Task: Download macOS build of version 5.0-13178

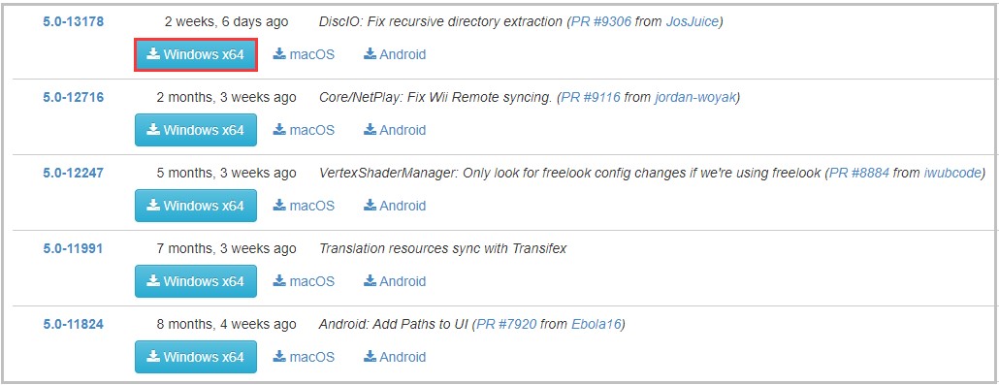Action: [304, 55]
